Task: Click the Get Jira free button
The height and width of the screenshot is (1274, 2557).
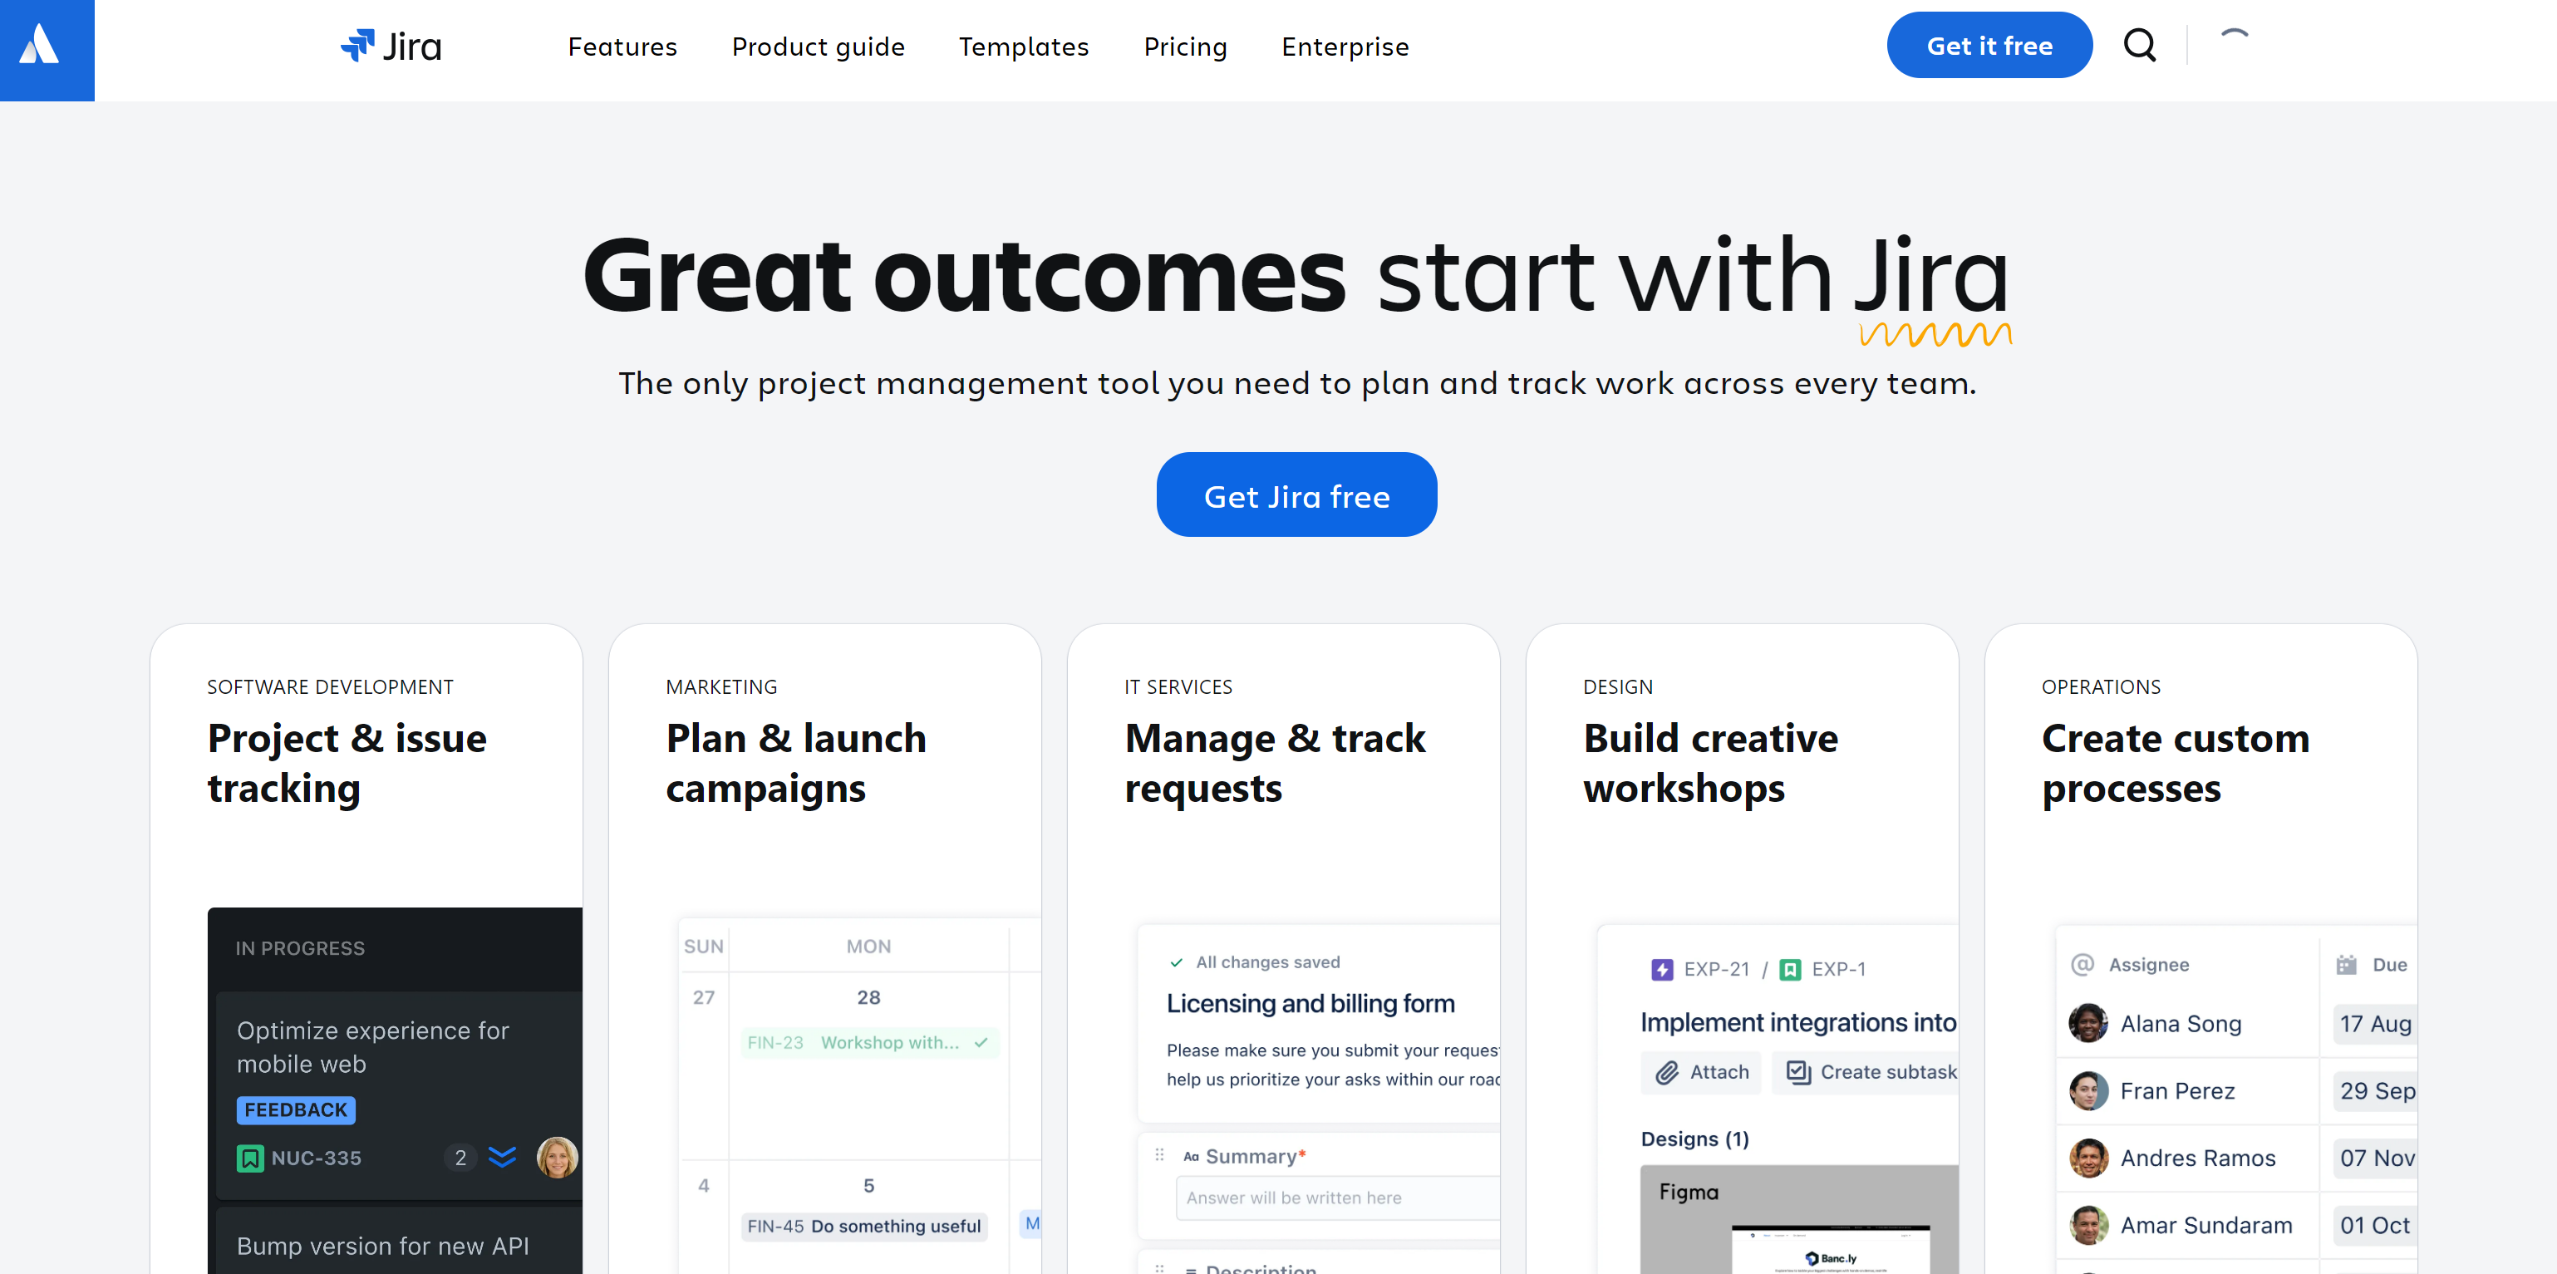Action: (x=1298, y=494)
